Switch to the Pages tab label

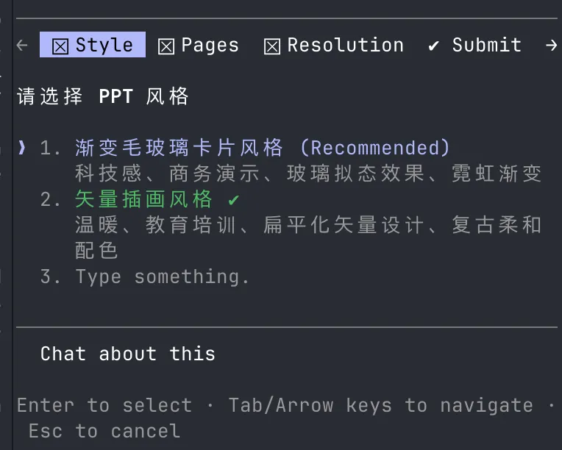coord(210,46)
